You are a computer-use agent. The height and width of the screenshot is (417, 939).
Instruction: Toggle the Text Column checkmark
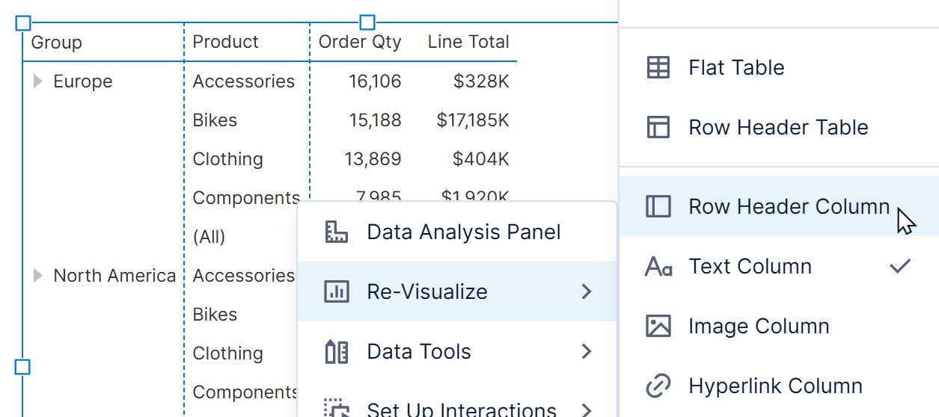pyautogui.click(x=900, y=266)
